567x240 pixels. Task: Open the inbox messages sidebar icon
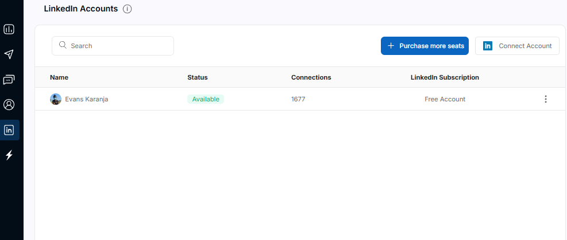[x=9, y=80]
